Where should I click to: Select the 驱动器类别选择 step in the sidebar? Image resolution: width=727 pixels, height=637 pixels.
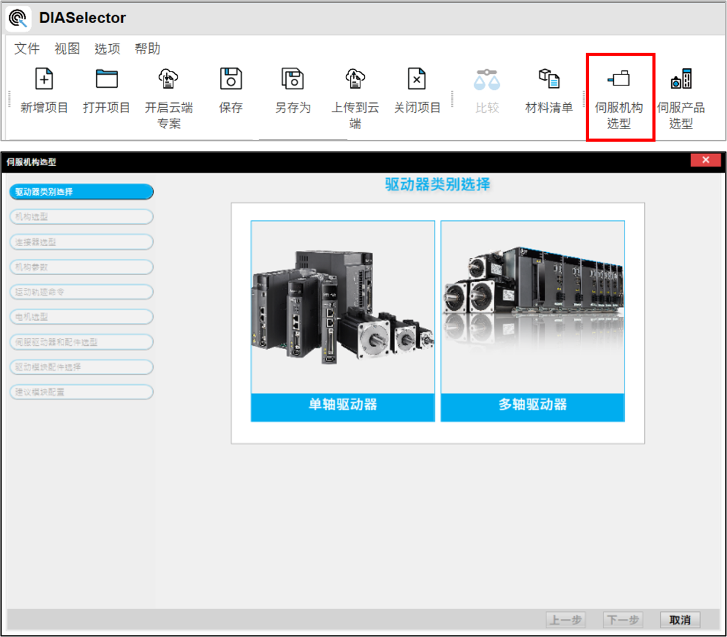[81, 192]
